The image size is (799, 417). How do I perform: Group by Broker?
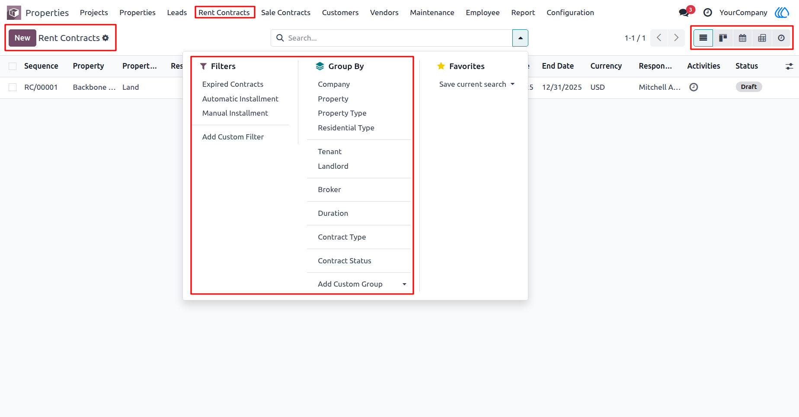coord(329,190)
